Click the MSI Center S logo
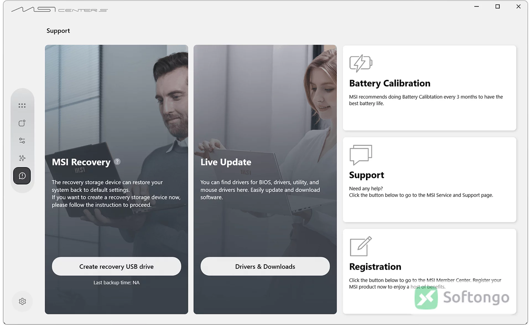531x325 pixels. [59, 10]
